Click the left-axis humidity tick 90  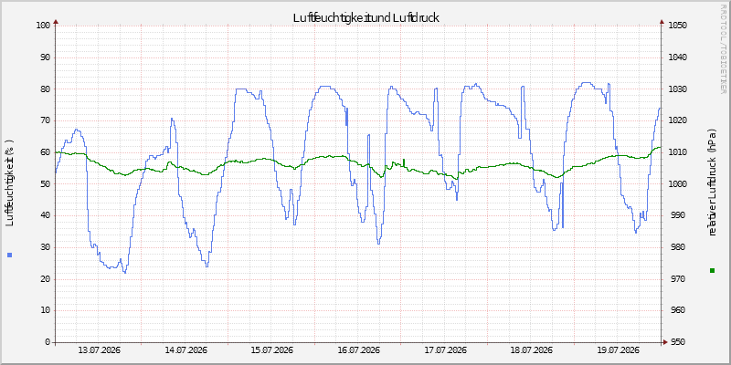[x=45, y=57]
